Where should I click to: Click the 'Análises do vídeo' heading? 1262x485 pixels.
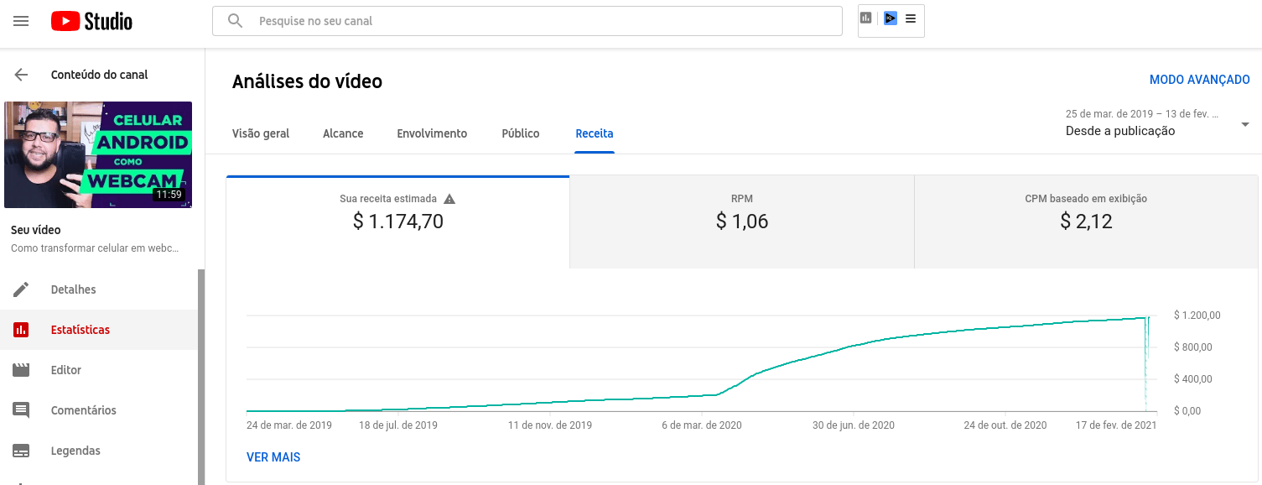[307, 81]
